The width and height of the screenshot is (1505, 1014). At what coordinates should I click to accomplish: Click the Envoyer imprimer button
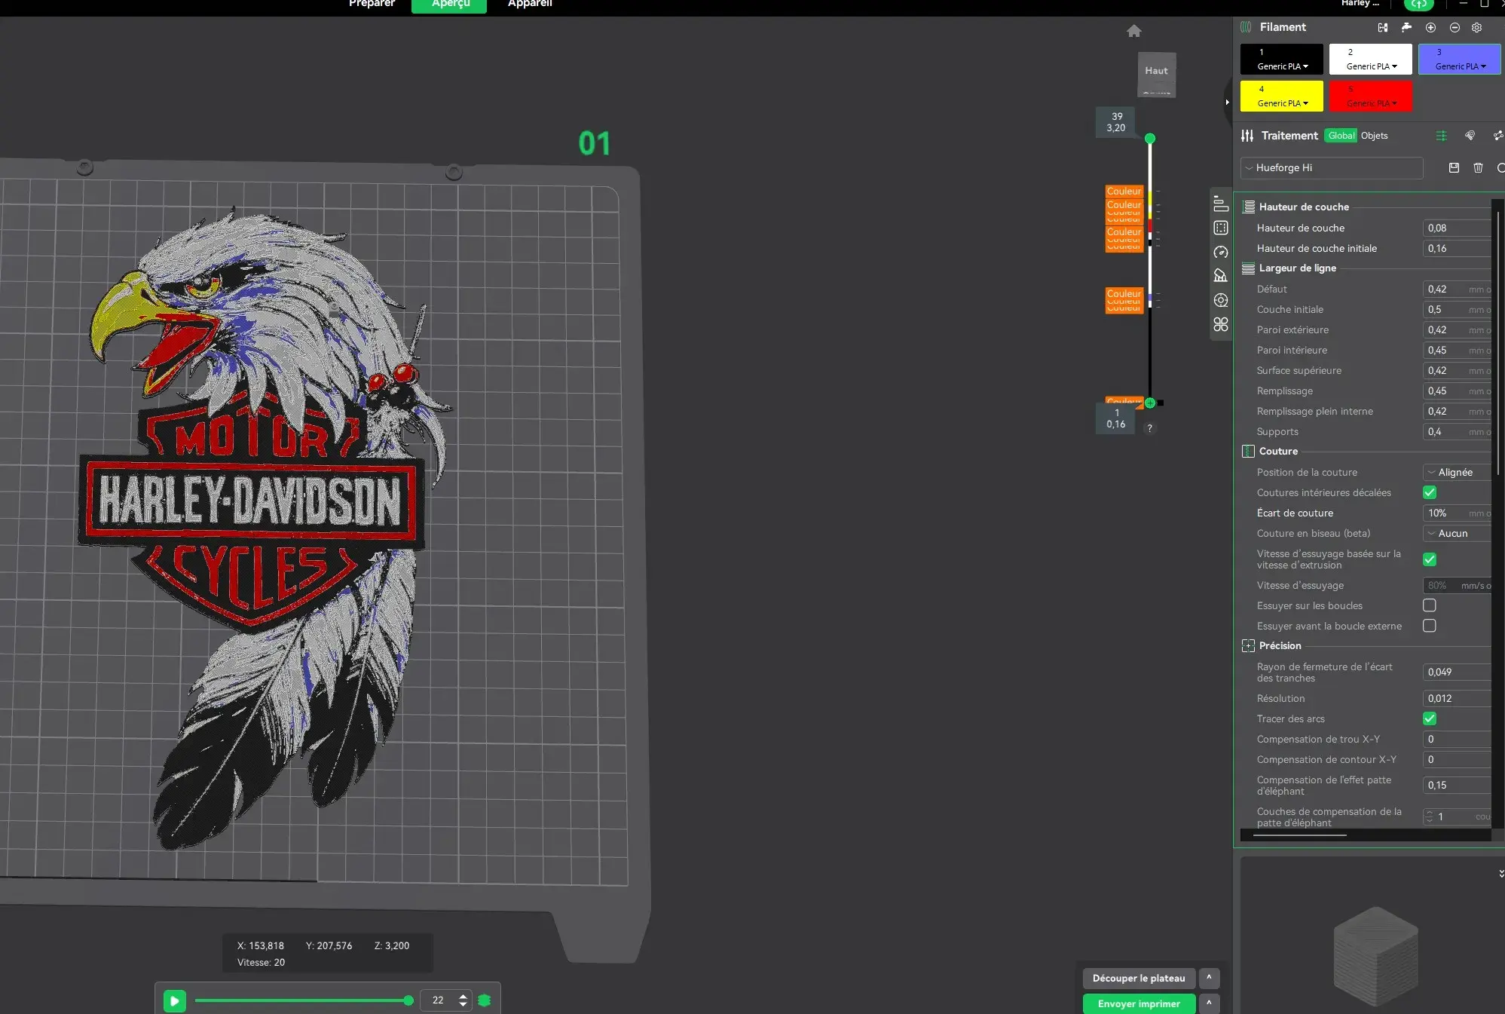click(1138, 1003)
